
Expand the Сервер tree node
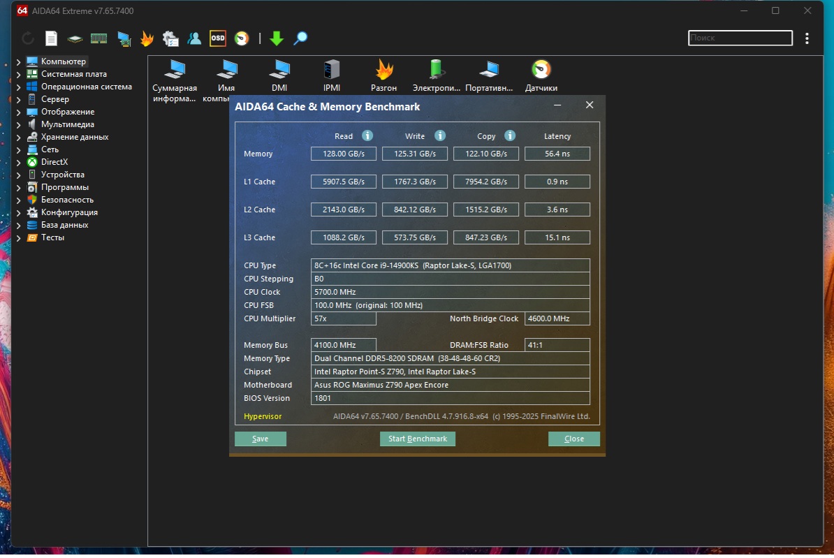(x=19, y=99)
